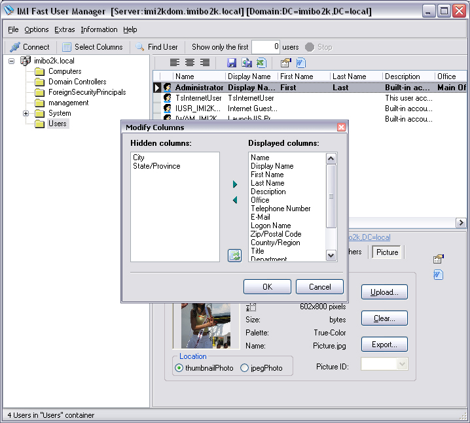The image size is (470, 423).
Task: Click the Find User magnifier button
Action: click(156, 47)
